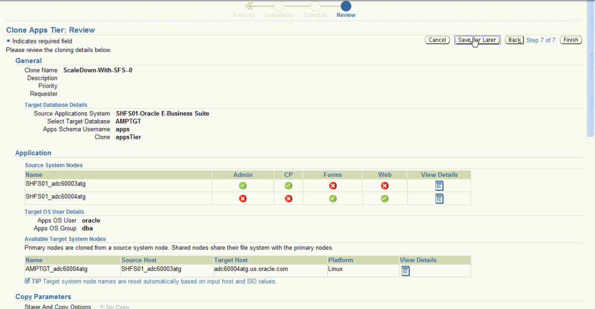Click CP green check for SHFS01_adc60003atg
This screenshot has height=309, width=595.
(x=288, y=186)
